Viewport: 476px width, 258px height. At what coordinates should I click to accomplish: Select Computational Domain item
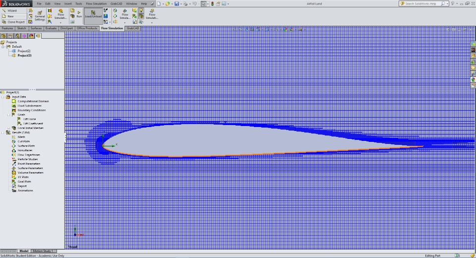pyautogui.click(x=33, y=101)
